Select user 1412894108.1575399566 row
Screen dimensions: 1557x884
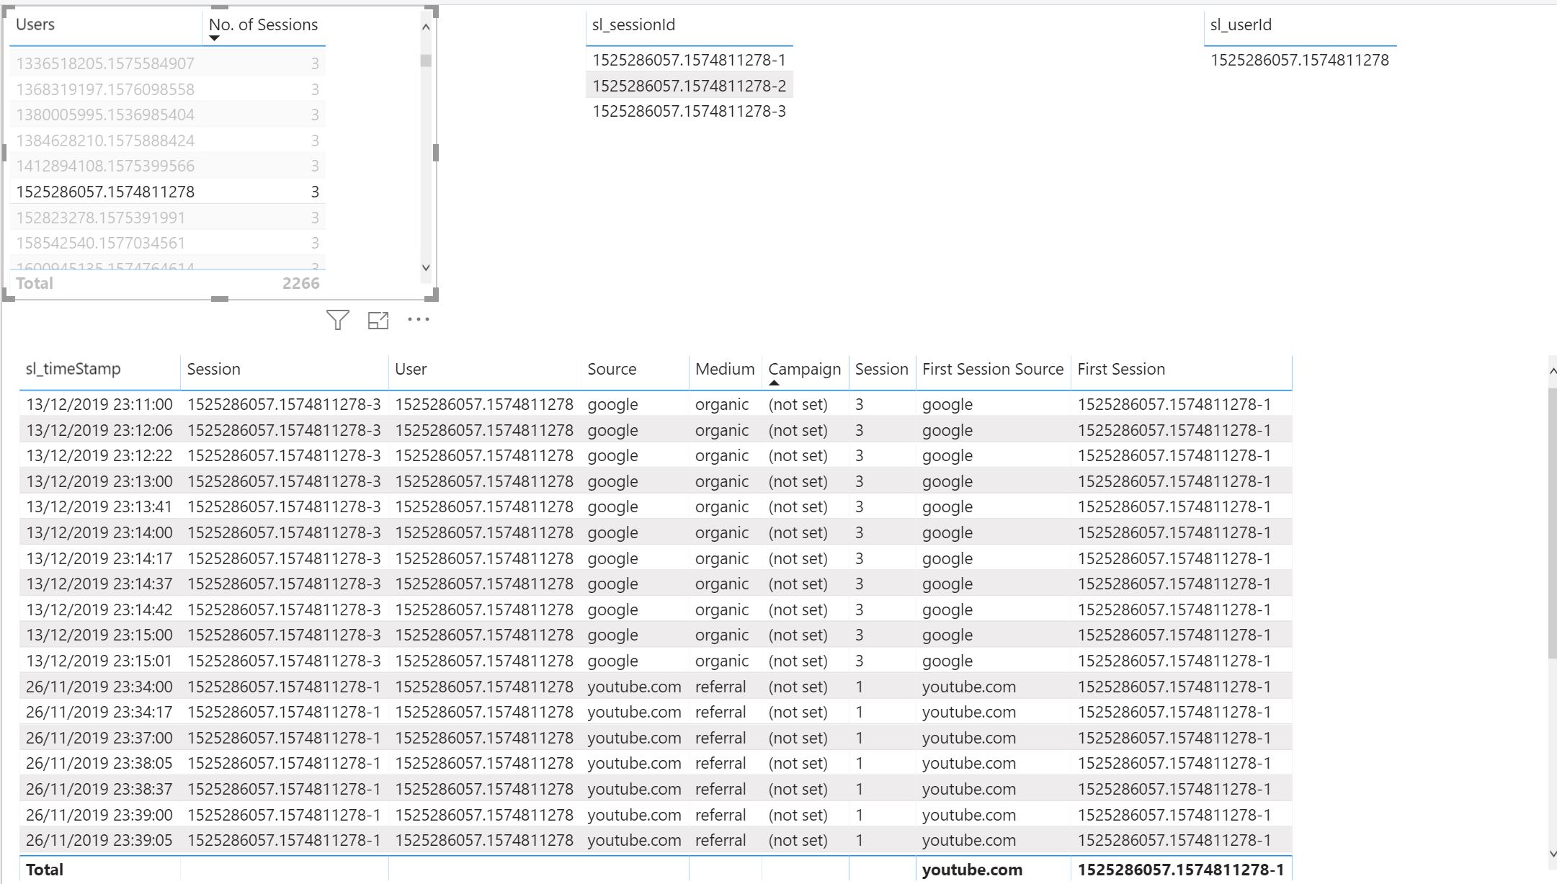click(x=167, y=166)
